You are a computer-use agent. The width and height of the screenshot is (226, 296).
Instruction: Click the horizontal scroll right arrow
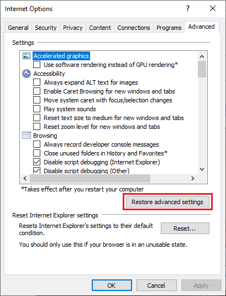tap(193, 178)
